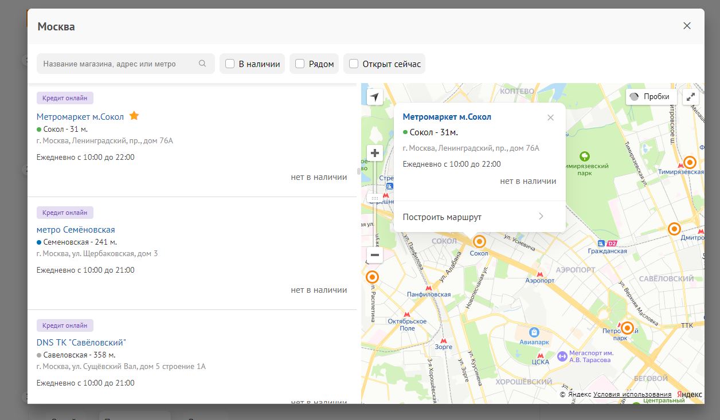This screenshot has height=420, width=720.
Task: Expand the map to fullscreen
Action: coord(692,97)
